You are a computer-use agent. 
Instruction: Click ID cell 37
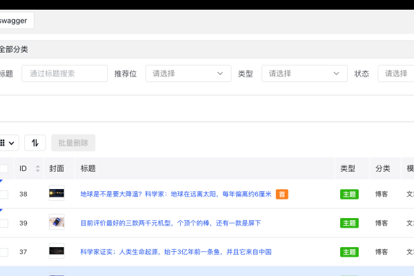click(x=23, y=252)
